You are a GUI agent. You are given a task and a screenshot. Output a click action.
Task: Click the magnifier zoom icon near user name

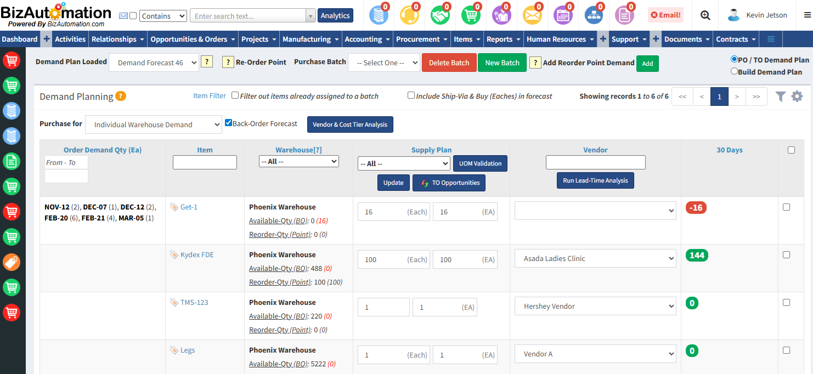click(705, 15)
